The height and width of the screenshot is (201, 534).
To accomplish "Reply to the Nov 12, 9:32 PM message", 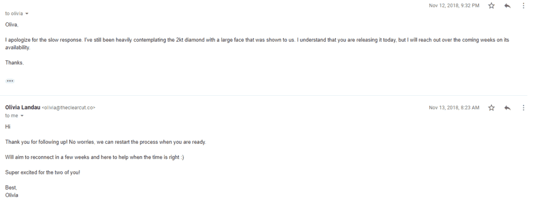I will click(507, 6).
